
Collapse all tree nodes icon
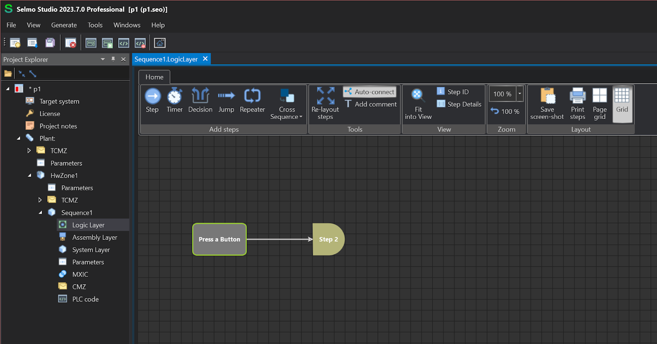coord(22,74)
